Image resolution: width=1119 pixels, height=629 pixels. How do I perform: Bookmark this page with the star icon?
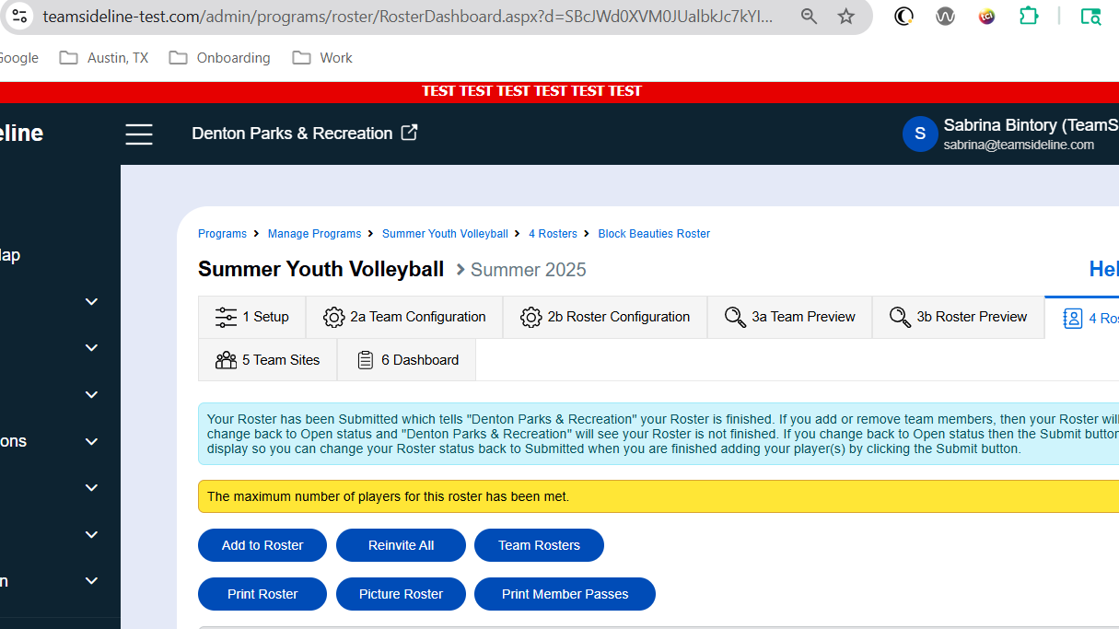pyautogui.click(x=845, y=17)
